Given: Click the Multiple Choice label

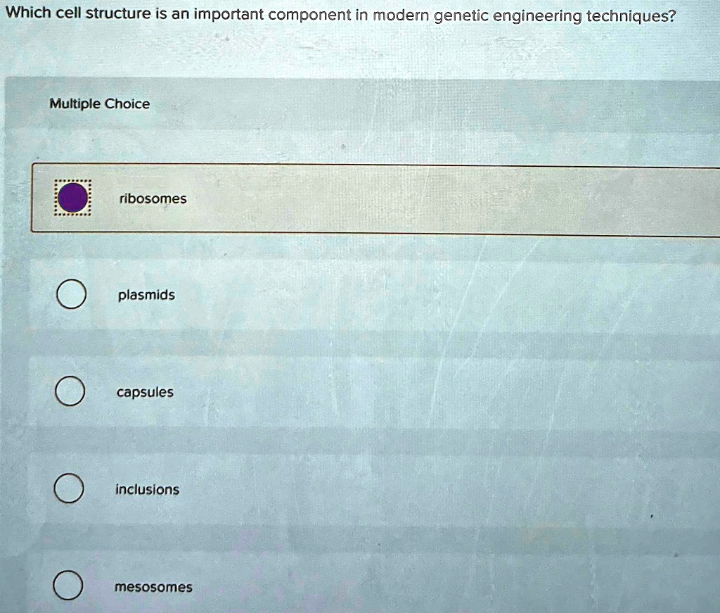Looking at the screenshot, I should (99, 103).
